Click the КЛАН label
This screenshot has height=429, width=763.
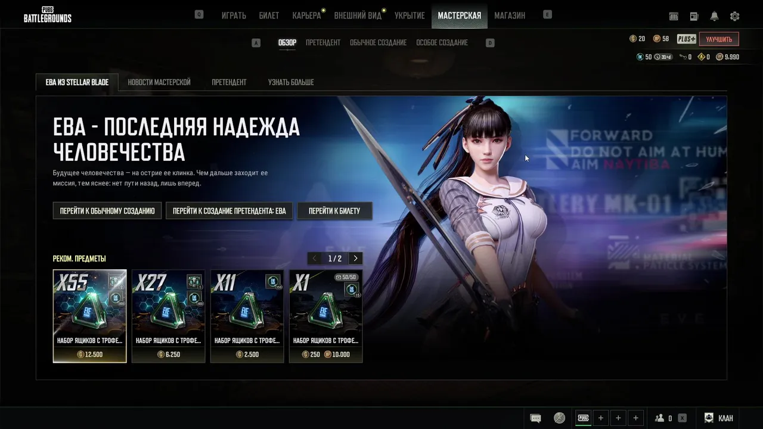tap(725, 418)
